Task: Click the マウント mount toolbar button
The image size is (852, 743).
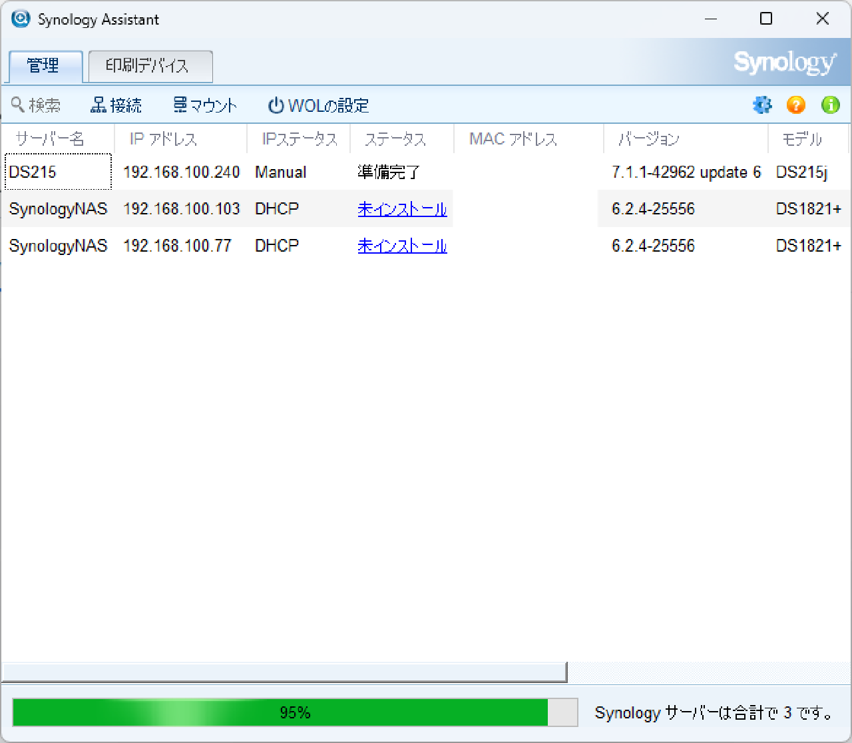Action: pyautogui.click(x=205, y=105)
